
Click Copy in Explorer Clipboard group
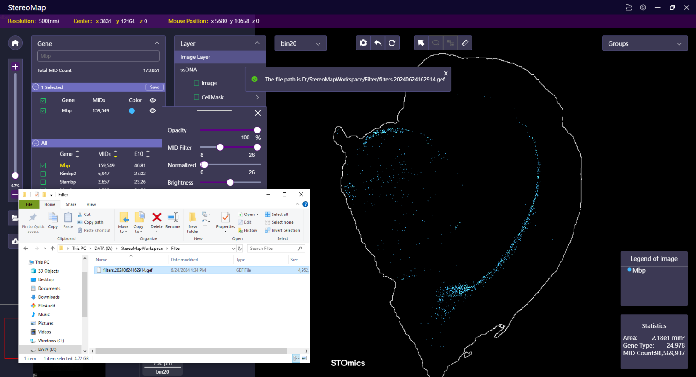[x=53, y=220]
